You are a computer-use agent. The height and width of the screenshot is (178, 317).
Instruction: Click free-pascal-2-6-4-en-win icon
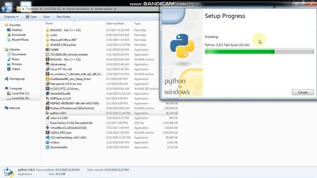(x=48, y=84)
